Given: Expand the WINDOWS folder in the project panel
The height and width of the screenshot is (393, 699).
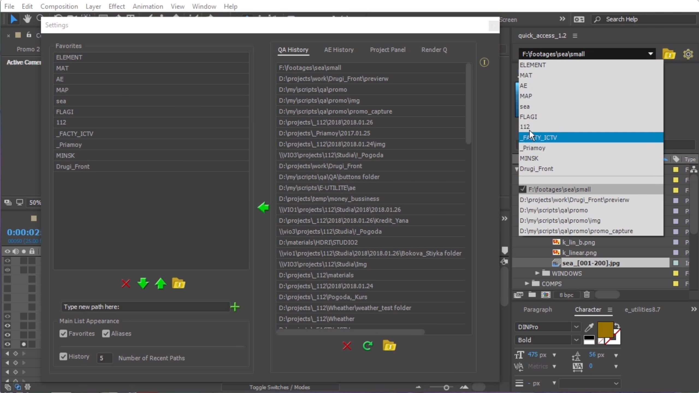Looking at the screenshot, I should pos(537,273).
